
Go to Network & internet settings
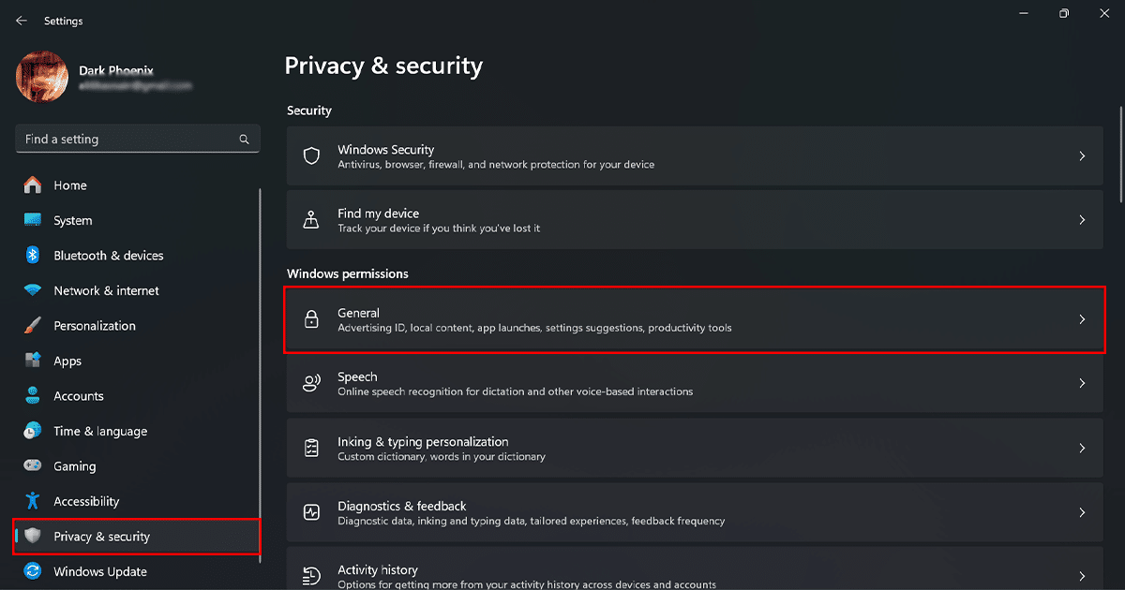pyautogui.click(x=106, y=291)
